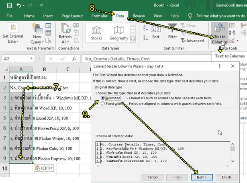Select column B header
The width and height of the screenshot is (247, 183).
click(45, 69)
